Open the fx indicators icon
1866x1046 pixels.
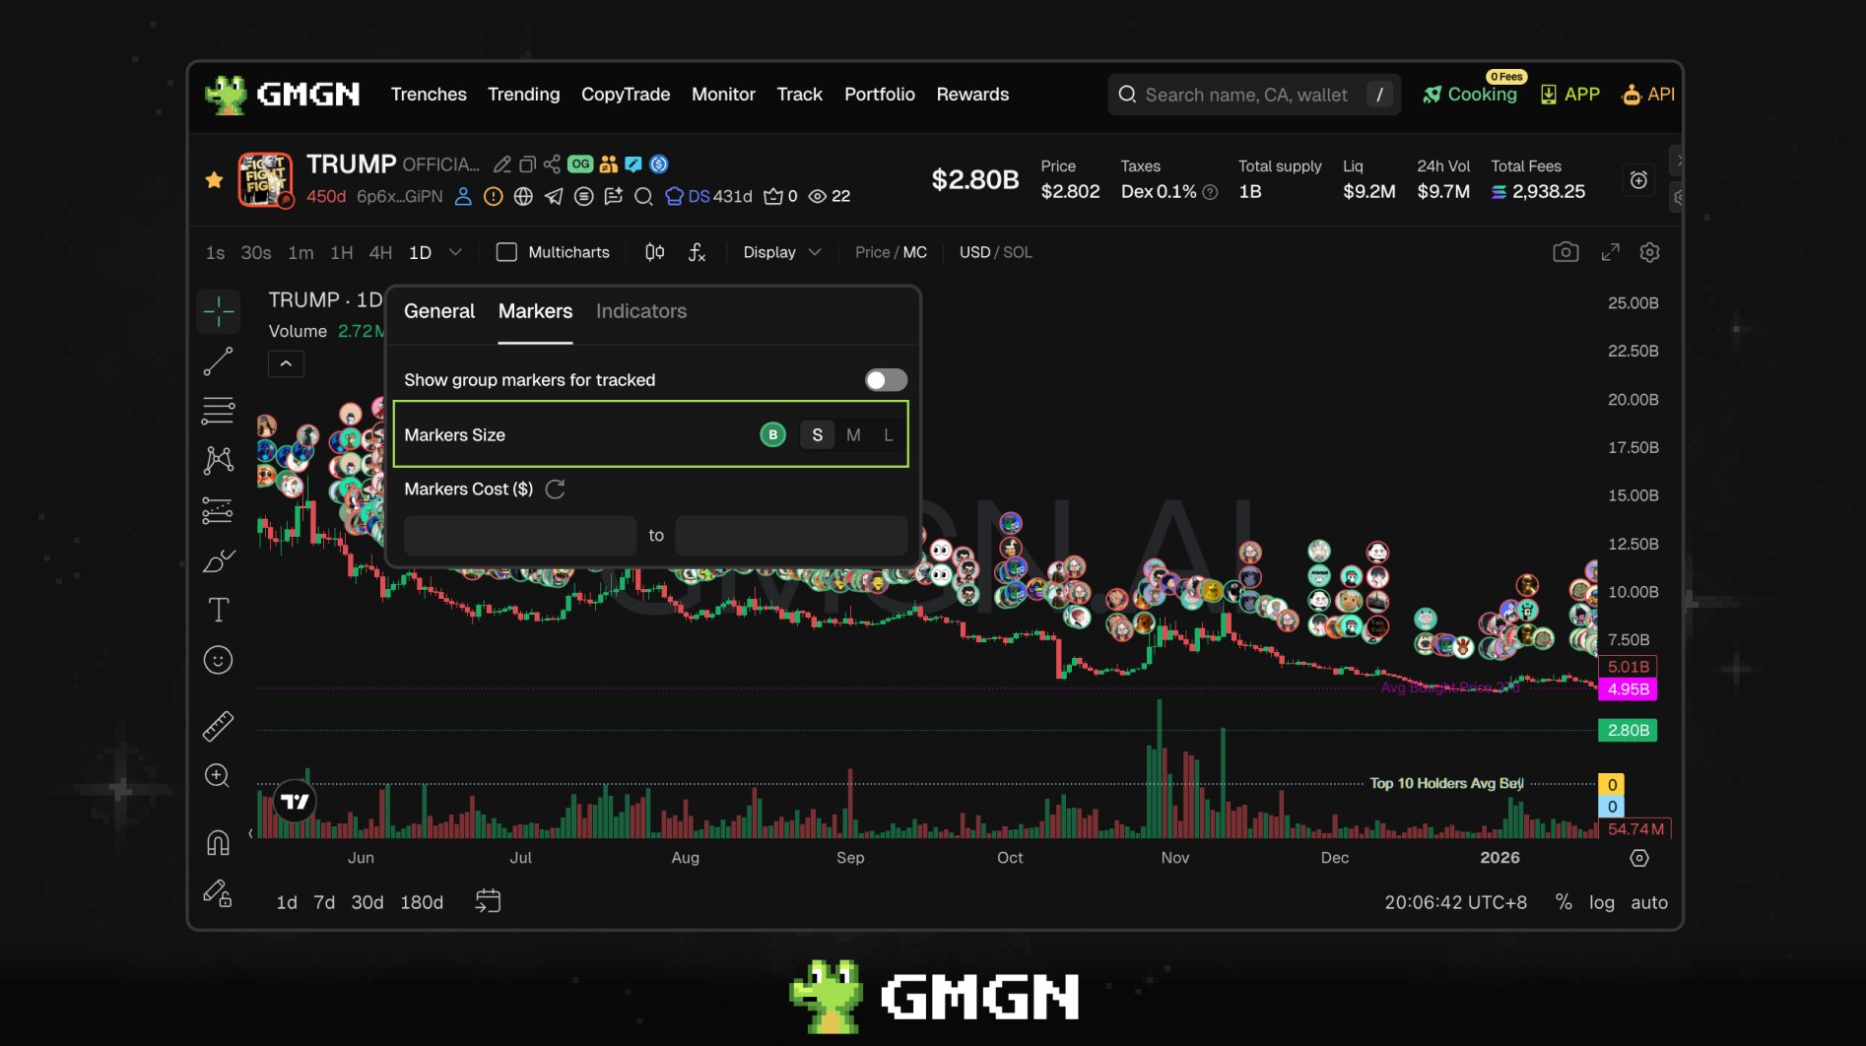click(x=697, y=252)
